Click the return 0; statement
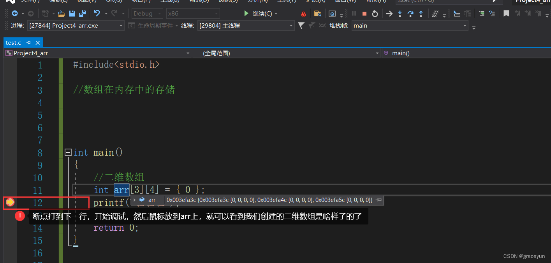Viewport: 551px width, 263px height. (116, 228)
